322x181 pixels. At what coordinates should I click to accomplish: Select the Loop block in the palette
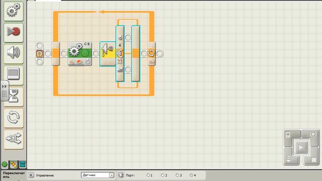click(x=14, y=118)
